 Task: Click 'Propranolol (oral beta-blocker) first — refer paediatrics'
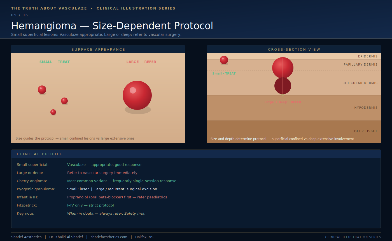(x=117, y=197)
